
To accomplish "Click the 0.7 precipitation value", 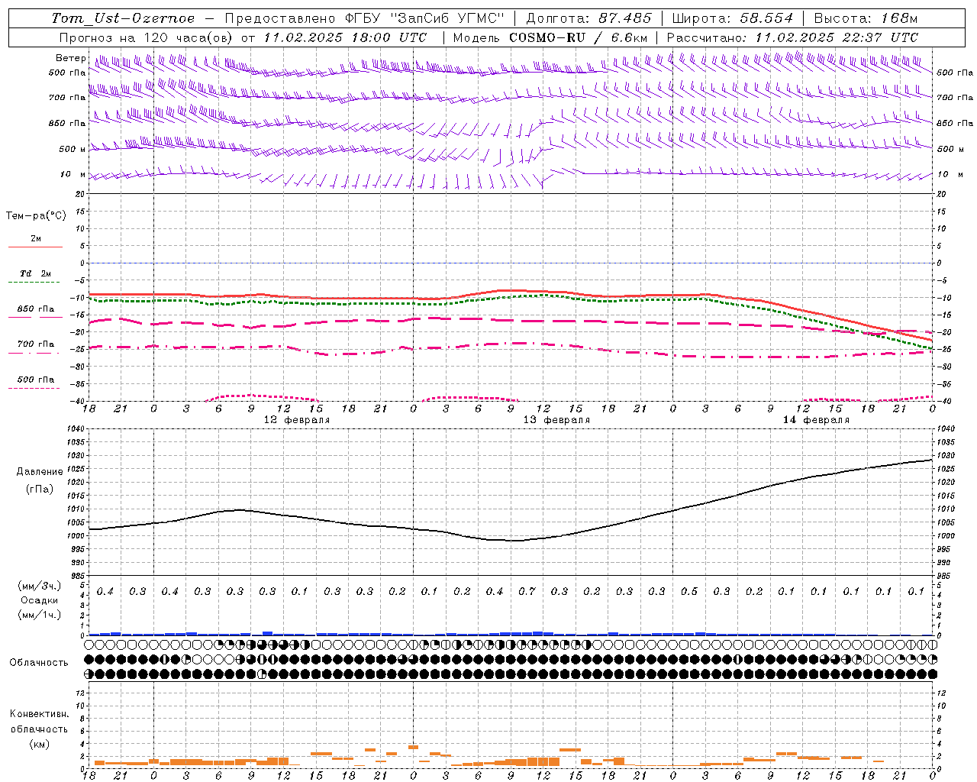I will [x=527, y=592].
